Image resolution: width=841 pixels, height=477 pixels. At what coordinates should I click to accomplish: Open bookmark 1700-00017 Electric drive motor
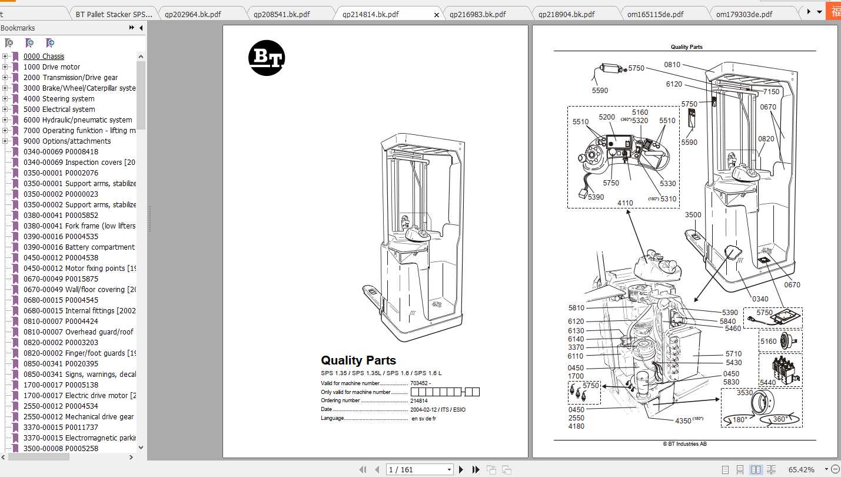(x=79, y=396)
